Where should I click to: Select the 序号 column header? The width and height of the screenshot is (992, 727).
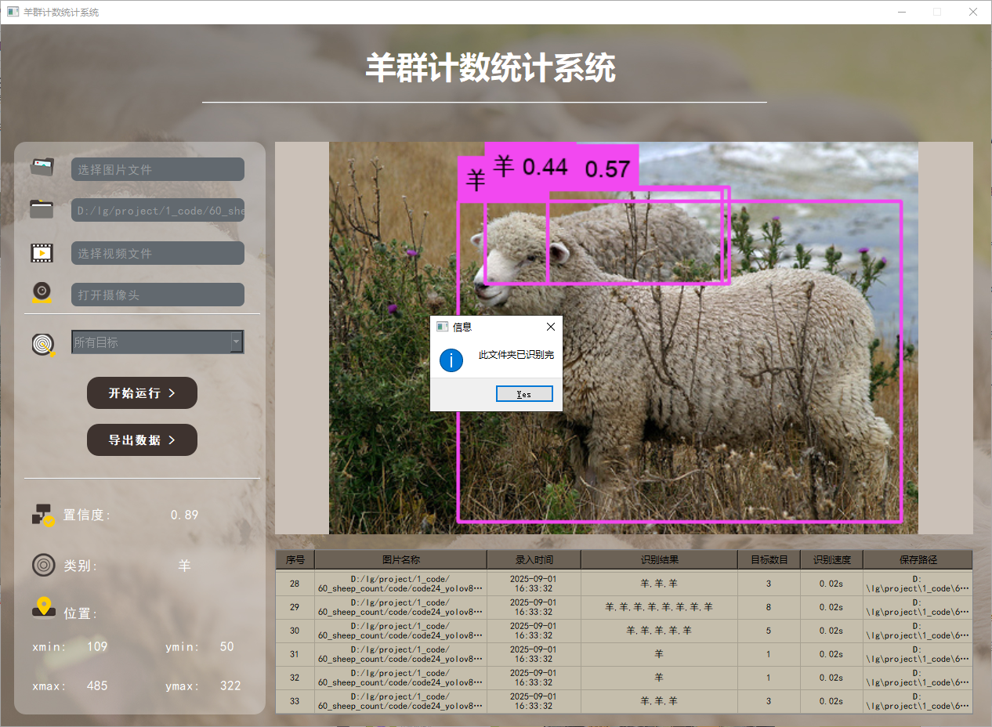click(295, 559)
